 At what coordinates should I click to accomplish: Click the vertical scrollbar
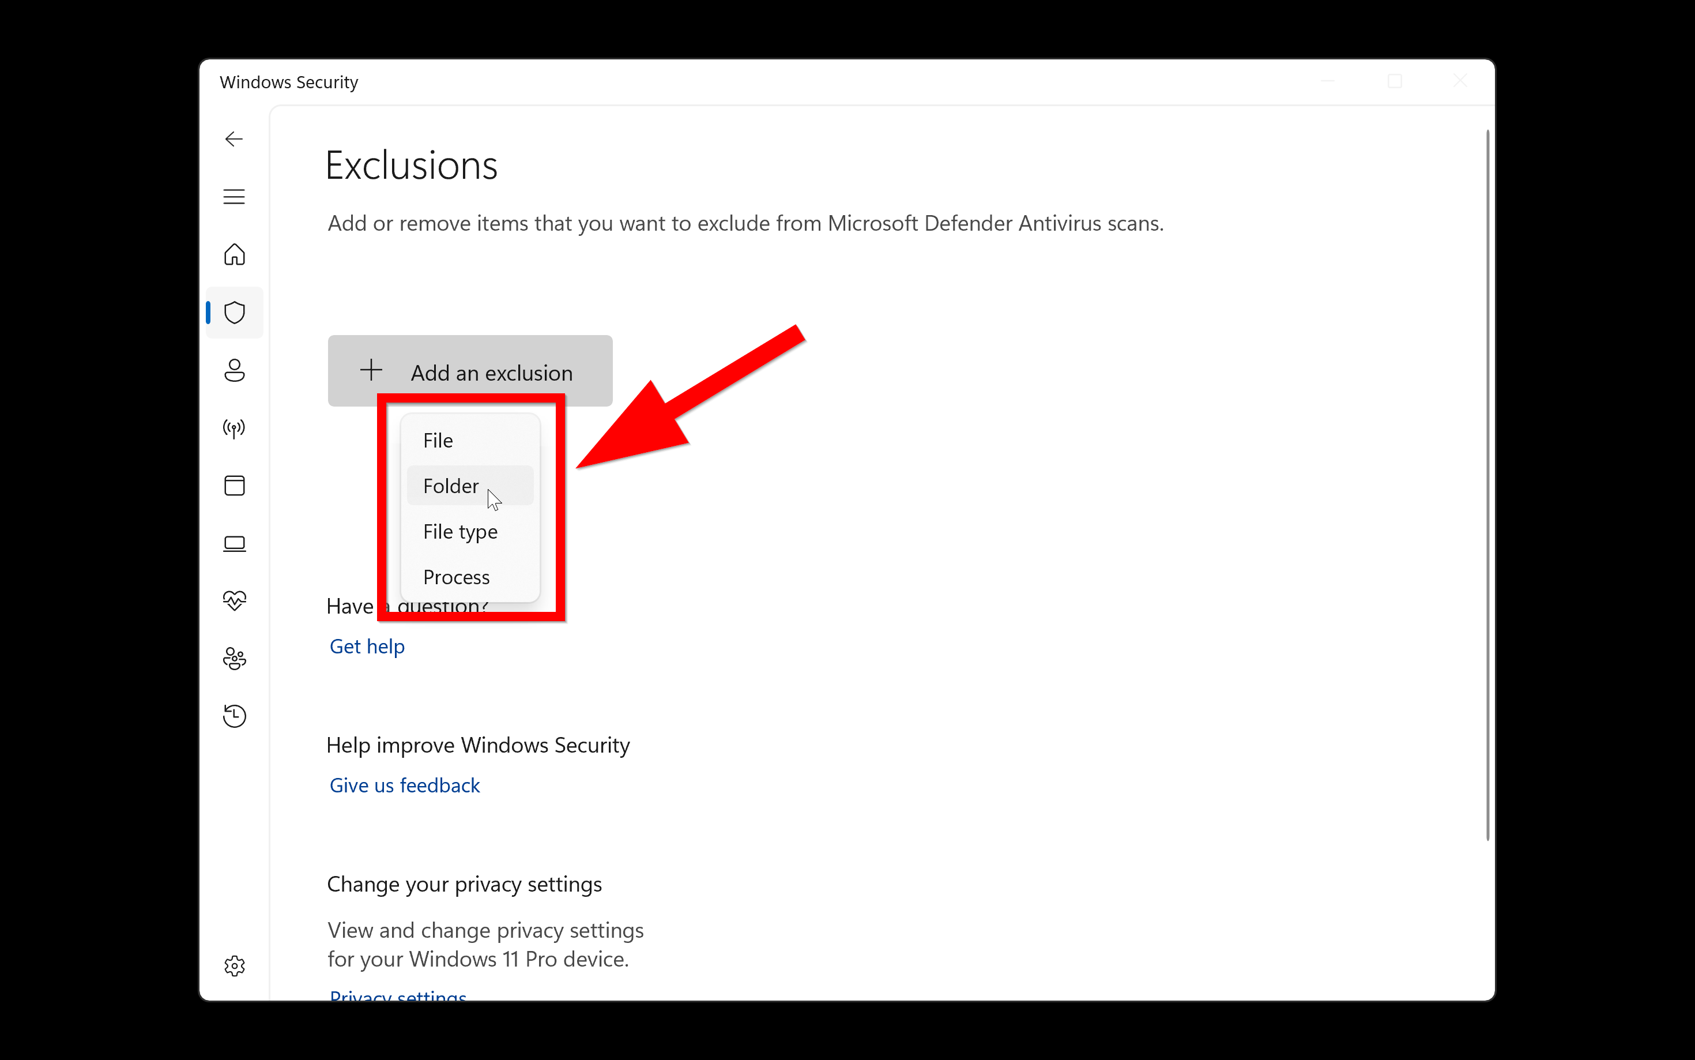tap(1487, 484)
